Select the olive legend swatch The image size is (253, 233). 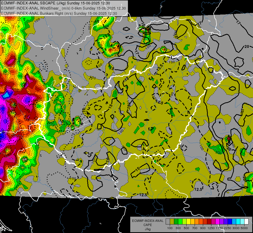(172, 222)
